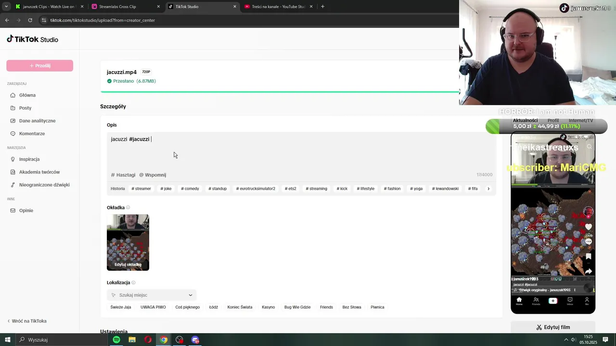The image size is (616, 346).
Task: Reload the page in browser
Action: (x=30, y=20)
